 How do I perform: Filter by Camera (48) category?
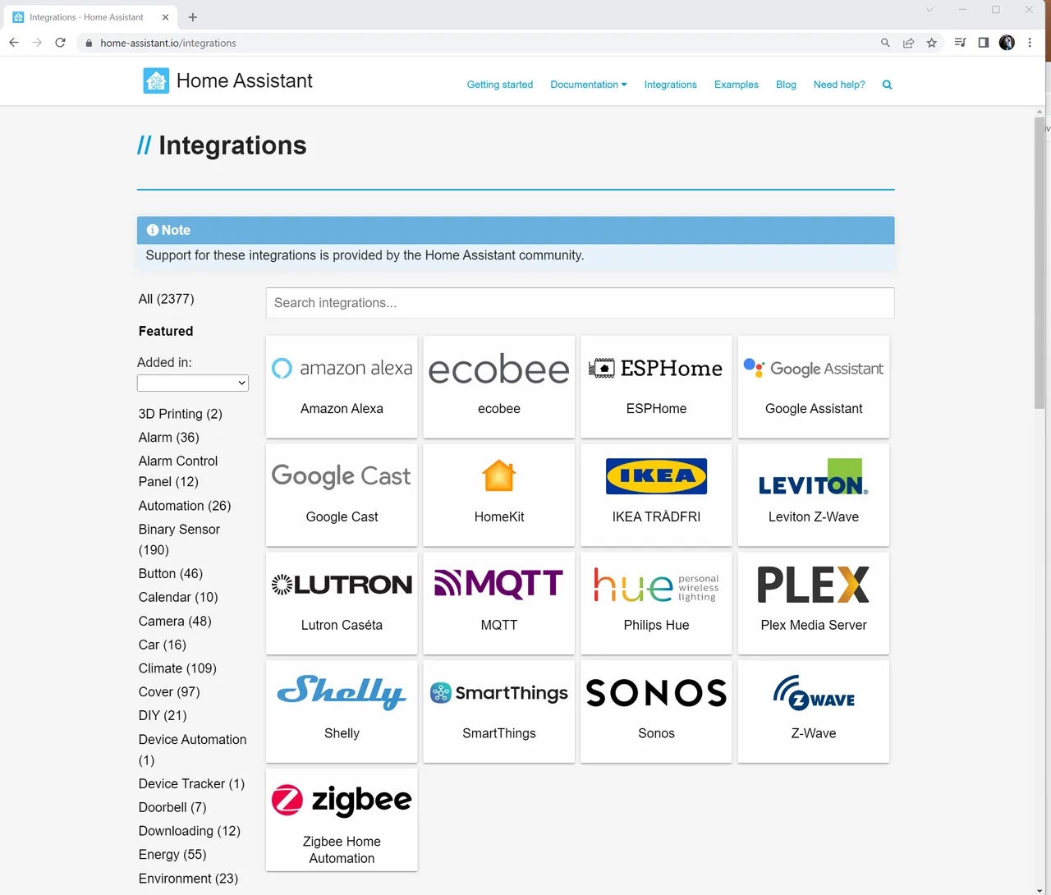[175, 621]
